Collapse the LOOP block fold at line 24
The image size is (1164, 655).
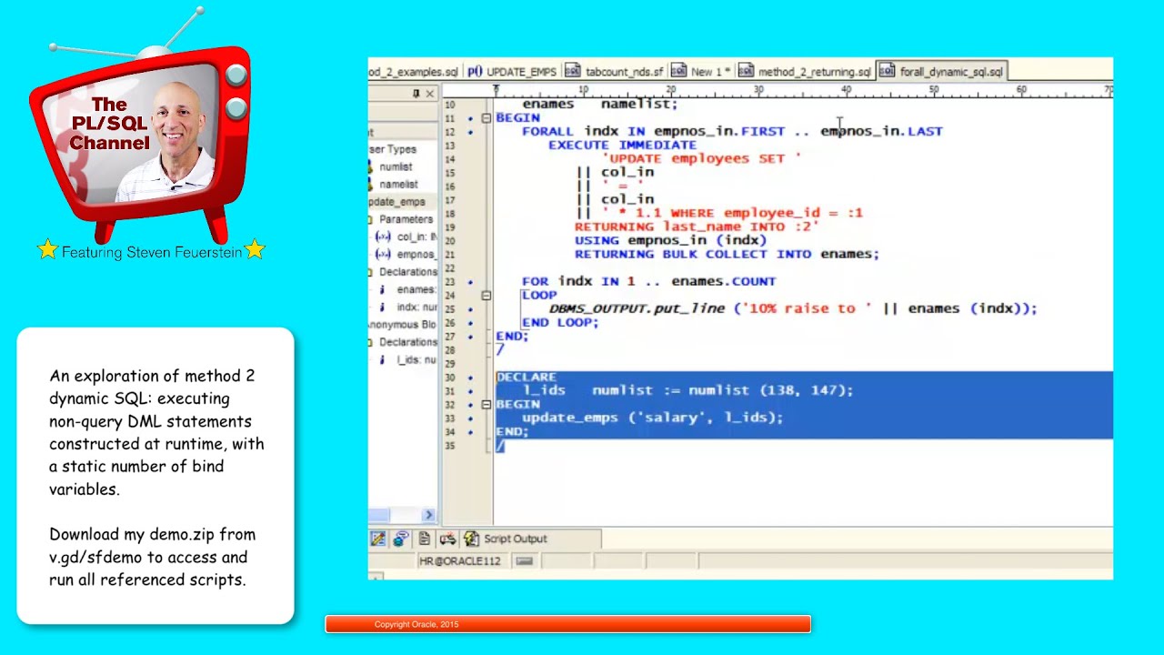pyautogui.click(x=486, y=295)
